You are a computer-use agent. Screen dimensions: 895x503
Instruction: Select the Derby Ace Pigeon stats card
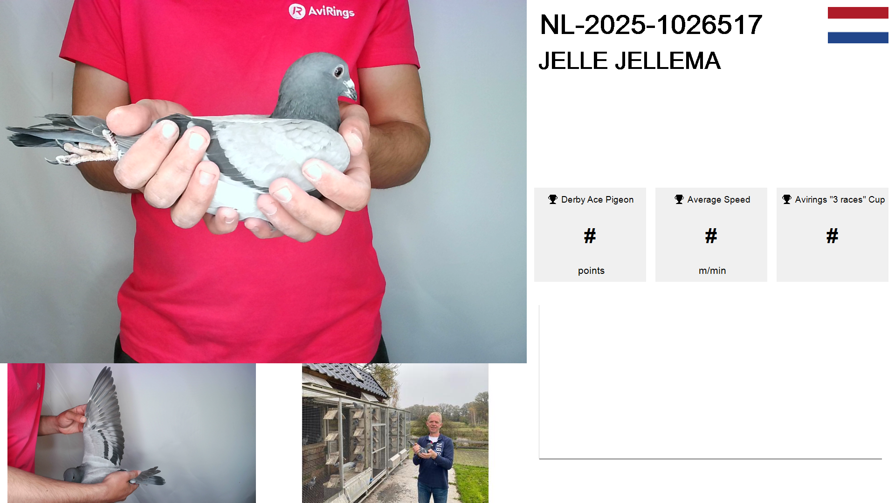pyautogui.click(x=590, y=235)
